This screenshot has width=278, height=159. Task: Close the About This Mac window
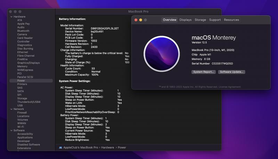[136, 20]
